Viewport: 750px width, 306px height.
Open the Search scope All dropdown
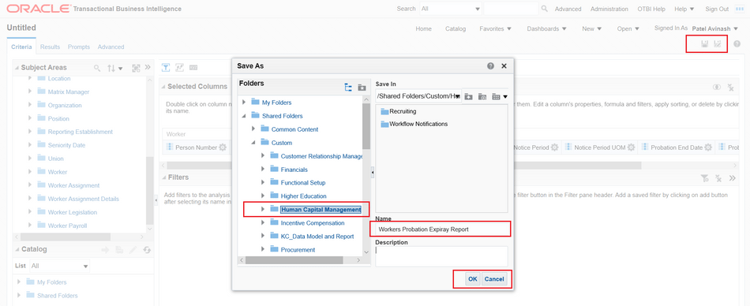(x=451, y=9)
